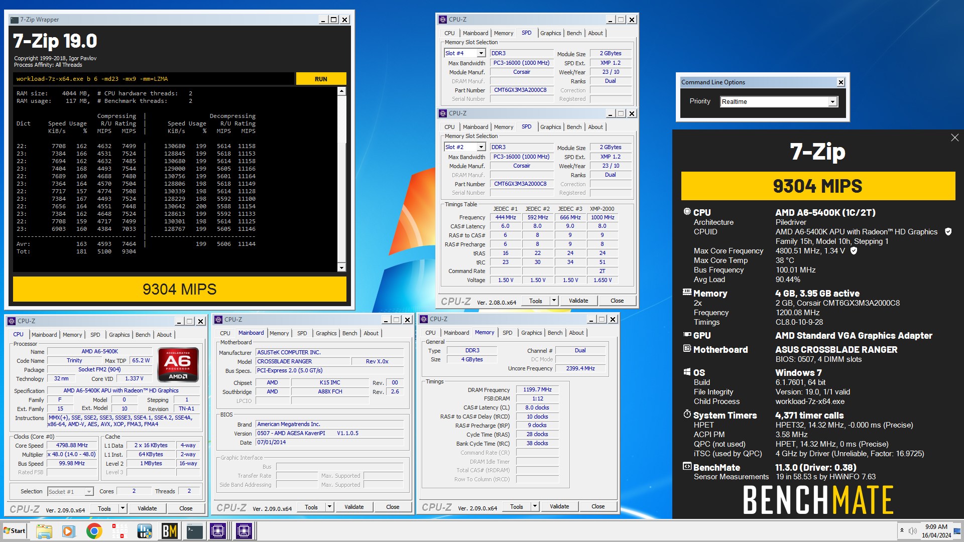The height and width of the screenshot is (542, 964).
Task: Click Close in CPU-Z Mainboard window
Action: (x=393, y=507)
